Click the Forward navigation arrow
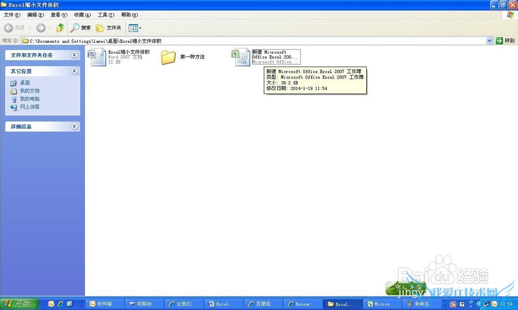The image size is (518, 310). point(40,28)
